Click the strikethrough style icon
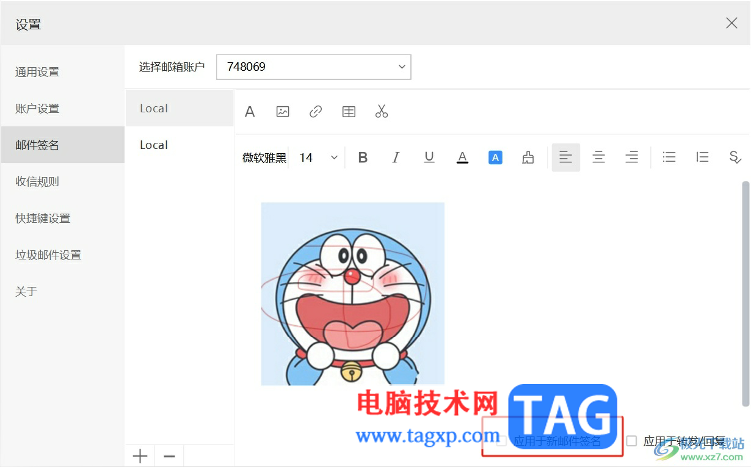This screenshot has height=467, width=751. pyautogui.click(x=735, y=157)
